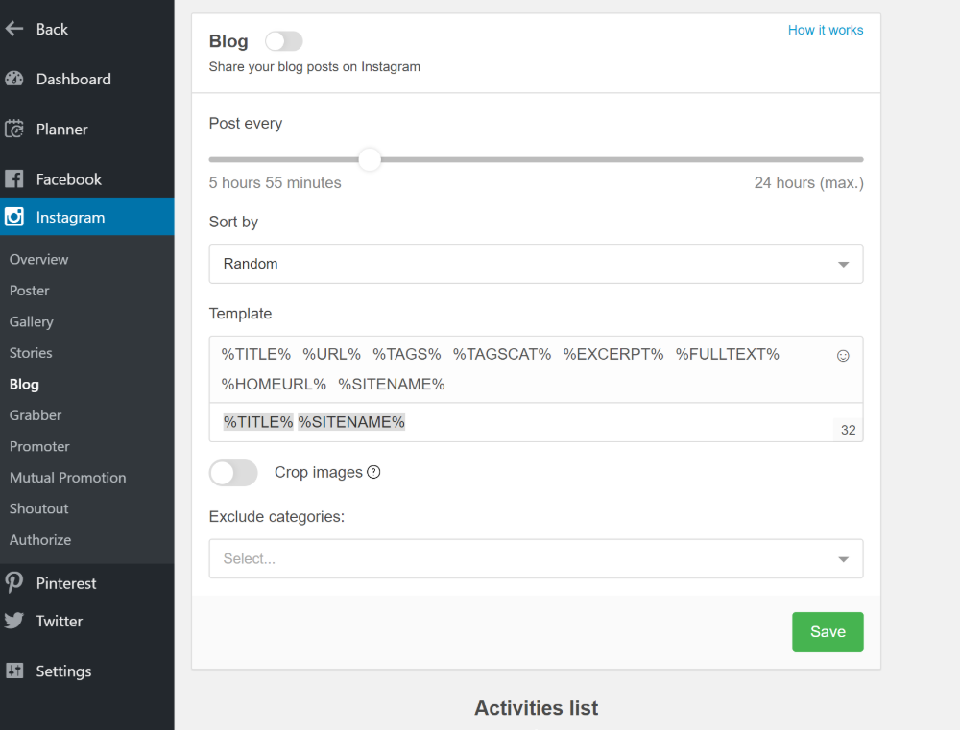This screenshot has height=730, width=960.
Task: Open the Gallery submenu item
Action: click(32, 322)
